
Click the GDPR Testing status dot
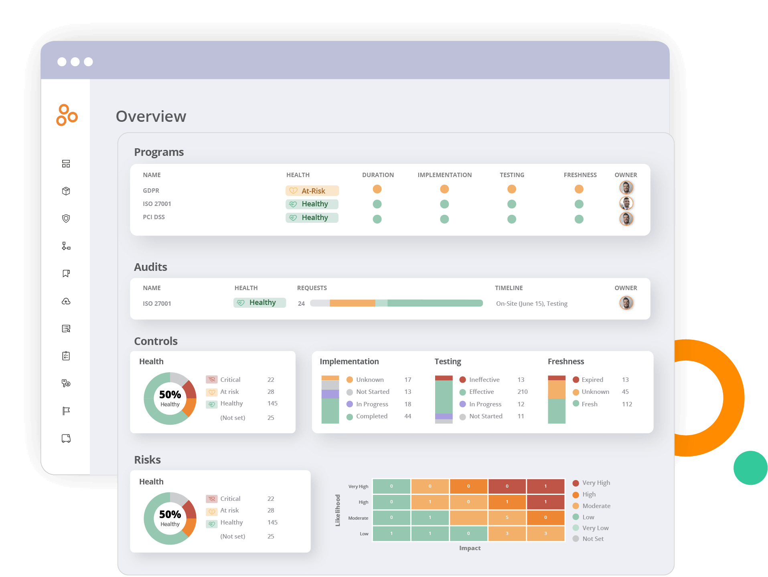(512, 189)
